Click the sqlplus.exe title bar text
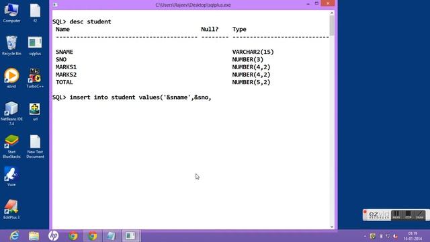 point(193,5)
